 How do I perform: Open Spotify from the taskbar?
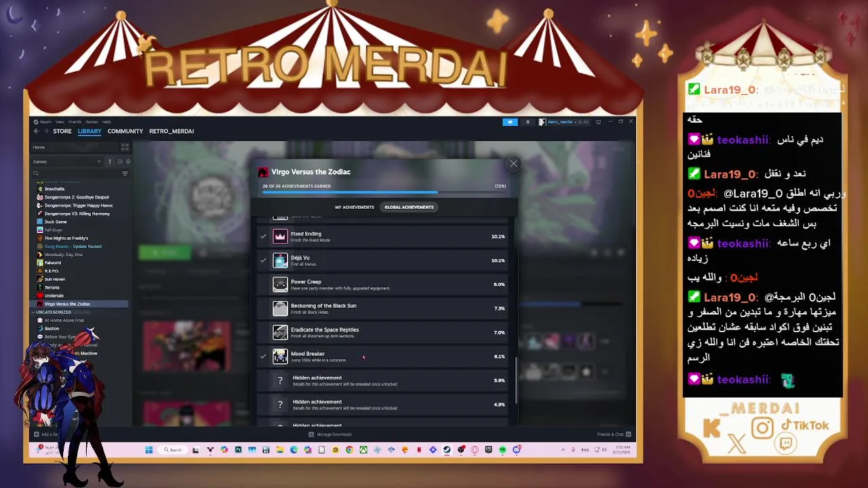pyautogui.click(x=502, y=450)
